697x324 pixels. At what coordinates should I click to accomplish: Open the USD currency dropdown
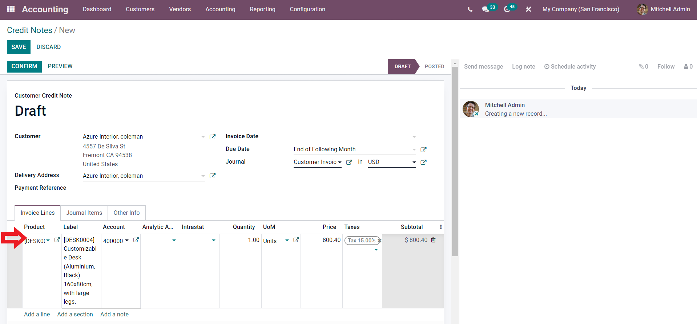pyautogui.click(x=414, y=162)
